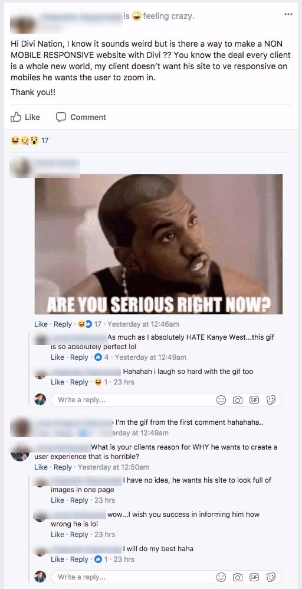View the 17 reactions on the post
The image size is (302, 589).
(x=29, y=141)
